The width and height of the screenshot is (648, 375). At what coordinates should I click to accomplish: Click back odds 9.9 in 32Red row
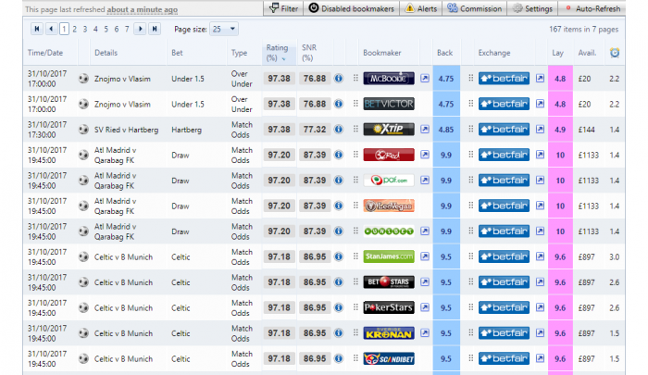(x=446, y=155)
